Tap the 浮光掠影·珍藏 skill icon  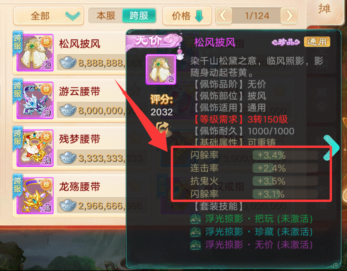click(196, 232)
